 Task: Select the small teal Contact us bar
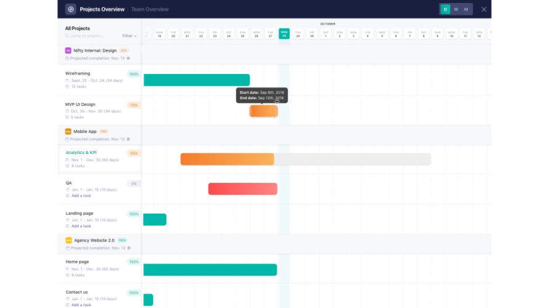tap(148, 300)
